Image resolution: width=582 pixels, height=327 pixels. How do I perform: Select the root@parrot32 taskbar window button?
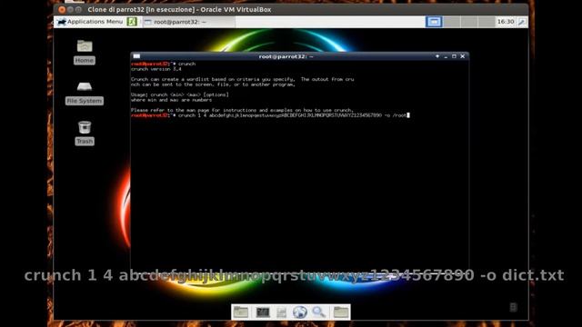pos(189,22)
